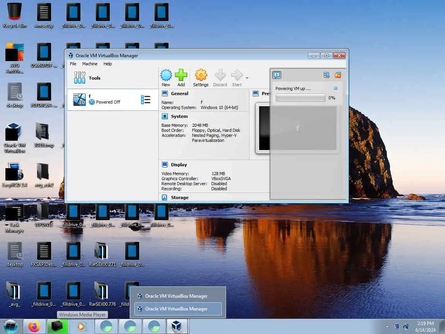Toggle the notification center icon in VirtualBox
Viewport: 445px width, 334px height.
tap(277, 75)
